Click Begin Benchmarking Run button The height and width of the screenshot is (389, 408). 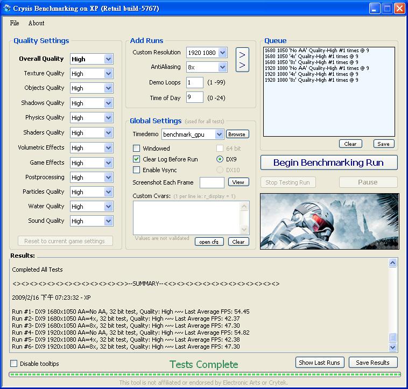[328, 162]
